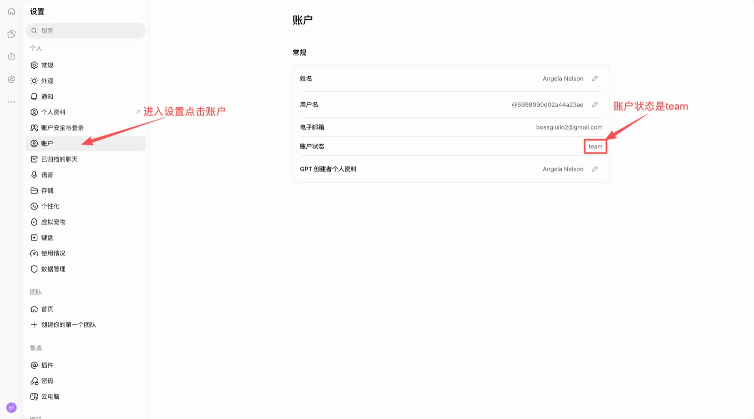Open 账户安全与登录 settings
The width and height of the screenshot is (754, 419).
click(x=86, y=128)
